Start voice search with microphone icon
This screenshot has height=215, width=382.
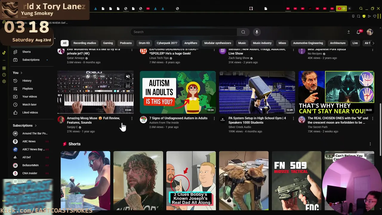coord(257,32)
